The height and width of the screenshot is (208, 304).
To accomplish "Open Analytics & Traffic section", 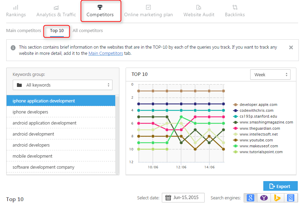I will 56,11.
